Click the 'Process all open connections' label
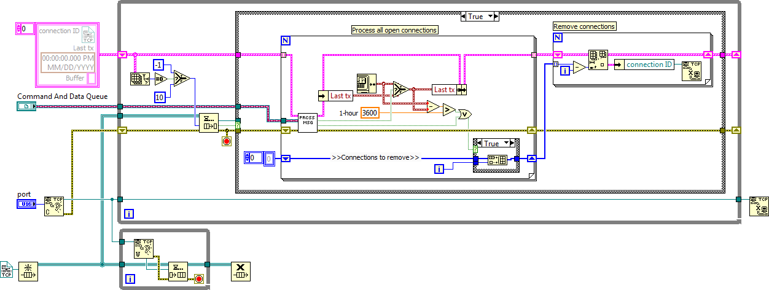Screen dimensions: 769x290 tap(394, 30)
